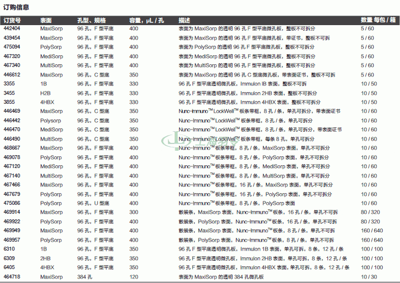
Task: Click quantity 160 / 640 in row 469949
Action: (372, 231)
